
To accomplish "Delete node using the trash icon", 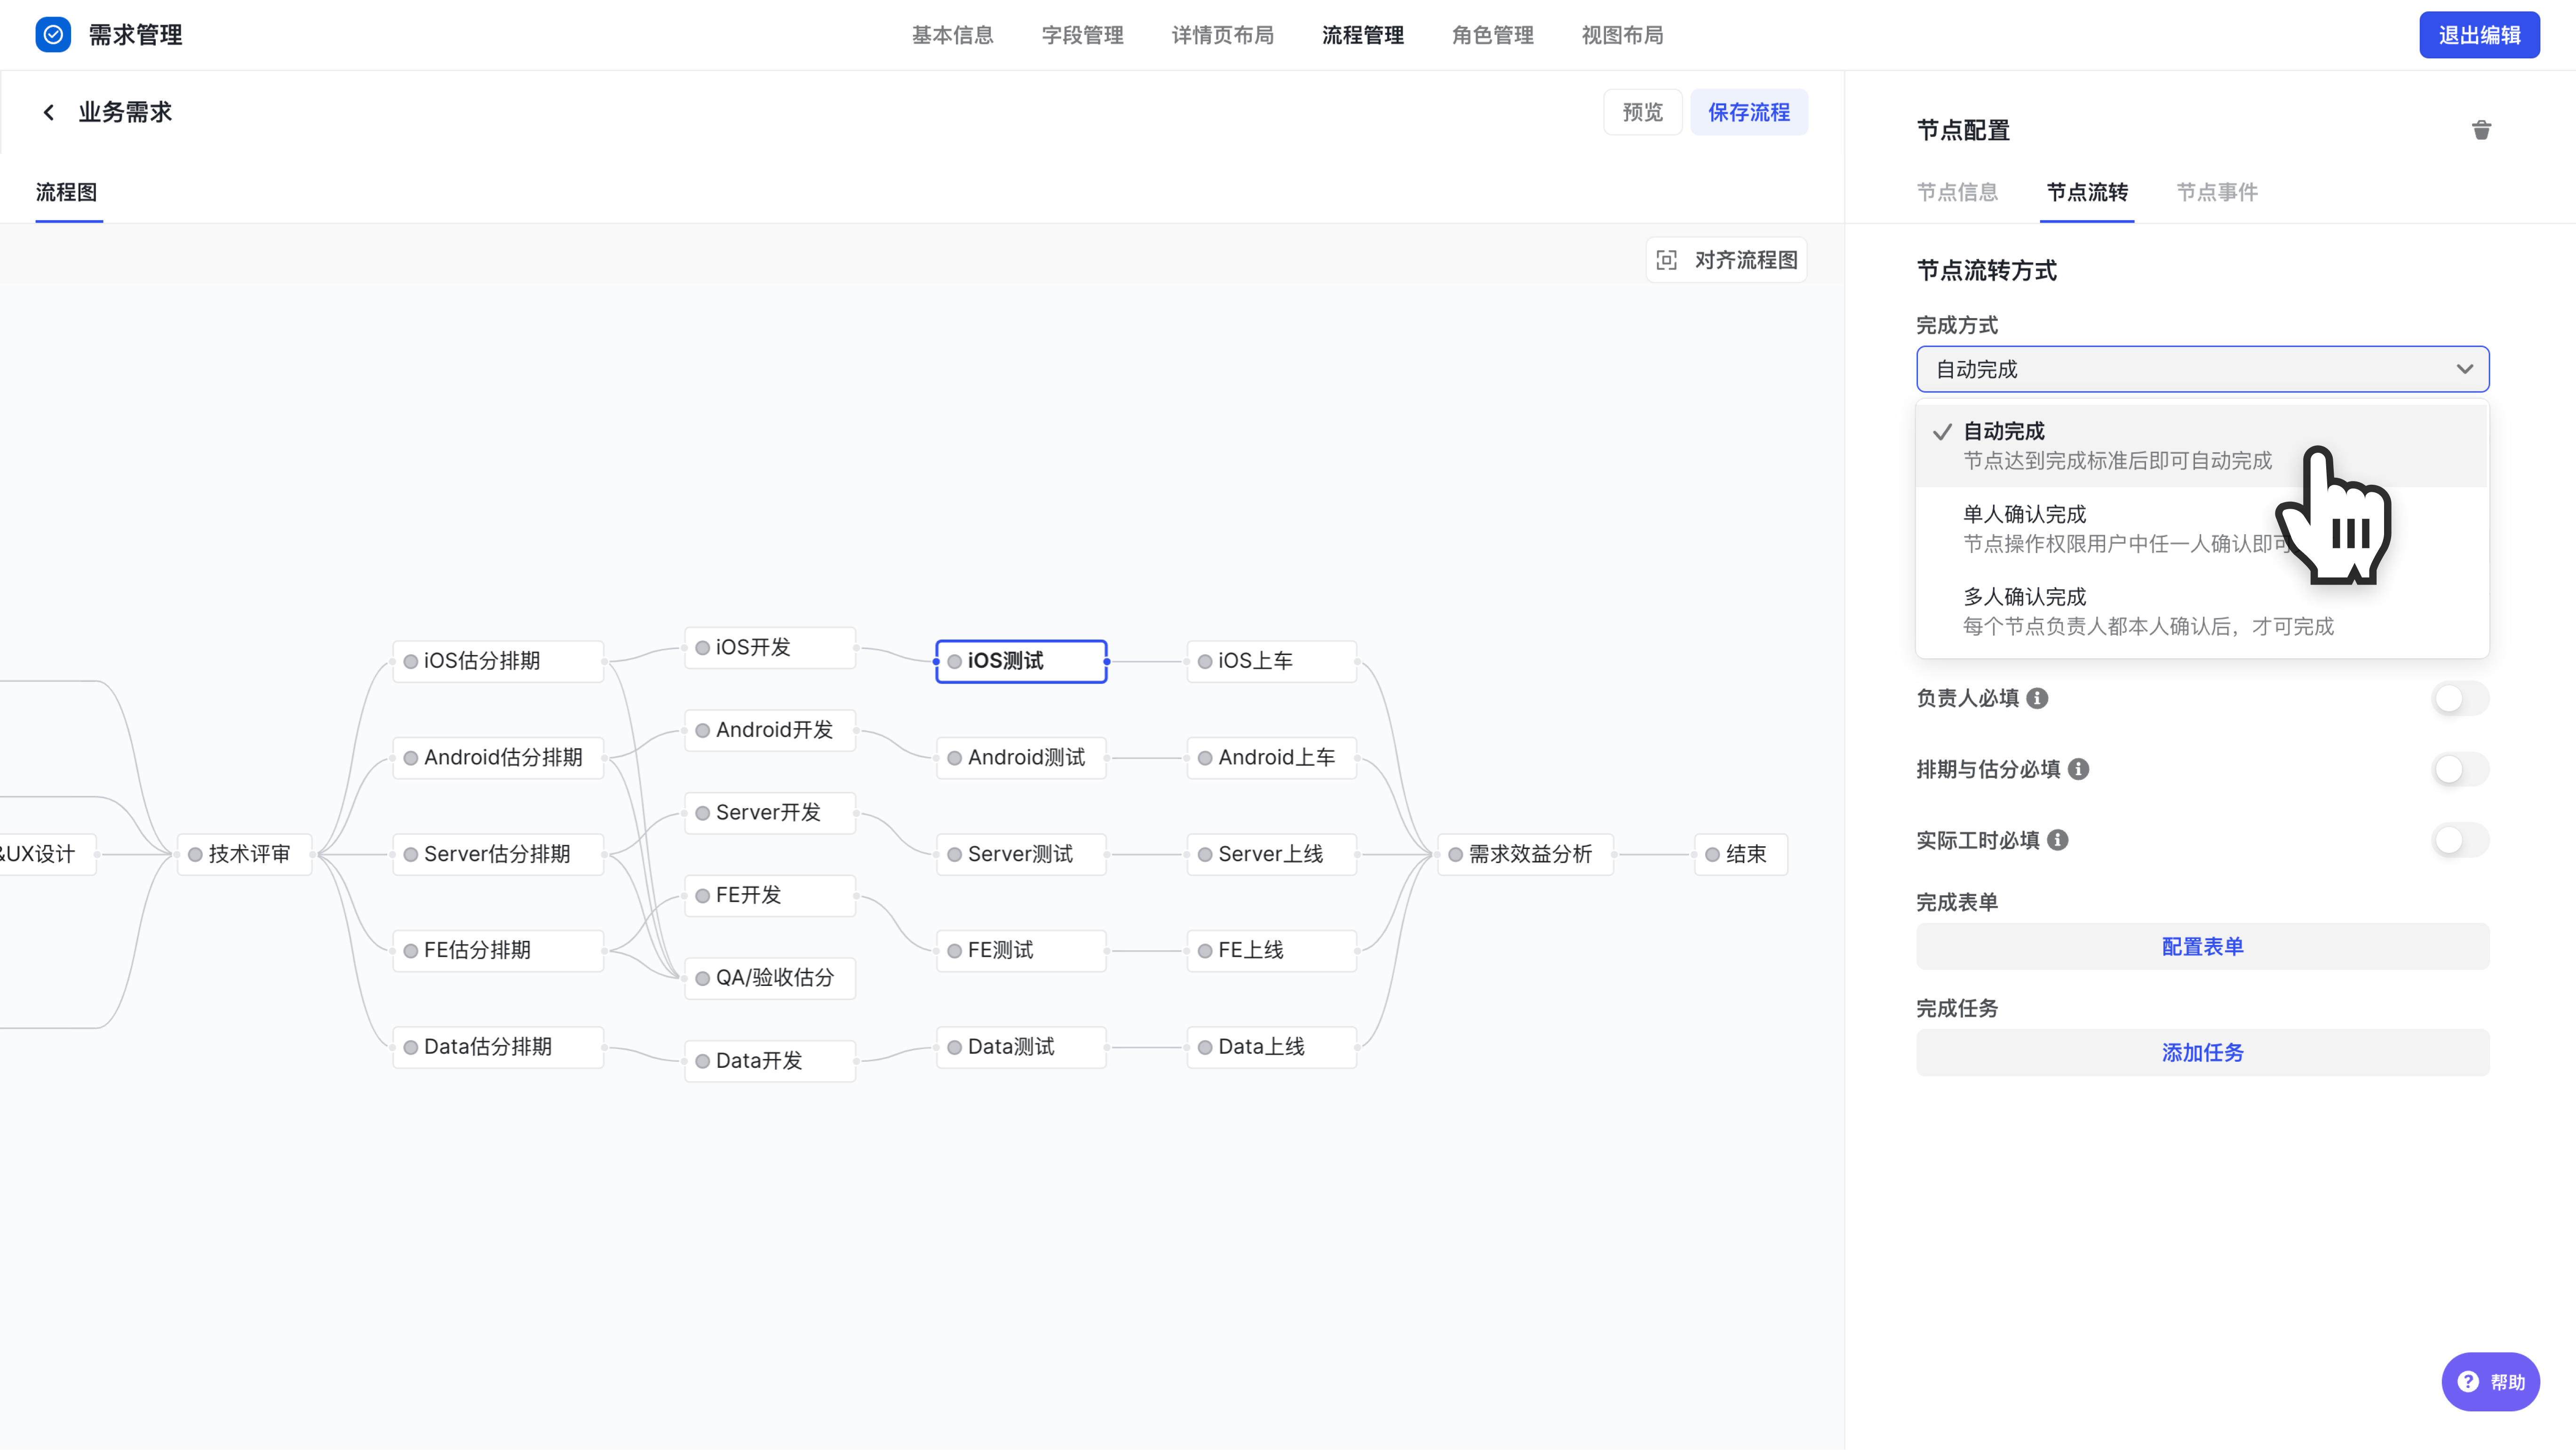I will pyautogui.click(x=2481, y=130).
